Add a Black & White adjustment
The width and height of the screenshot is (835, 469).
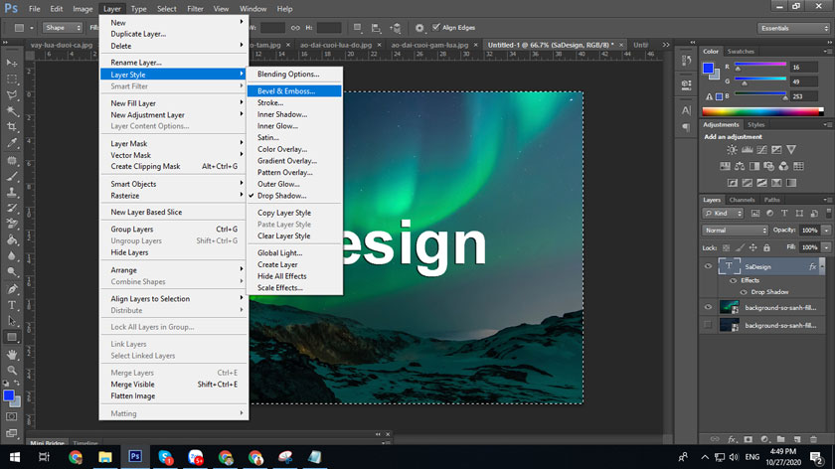tap(754, 166)
